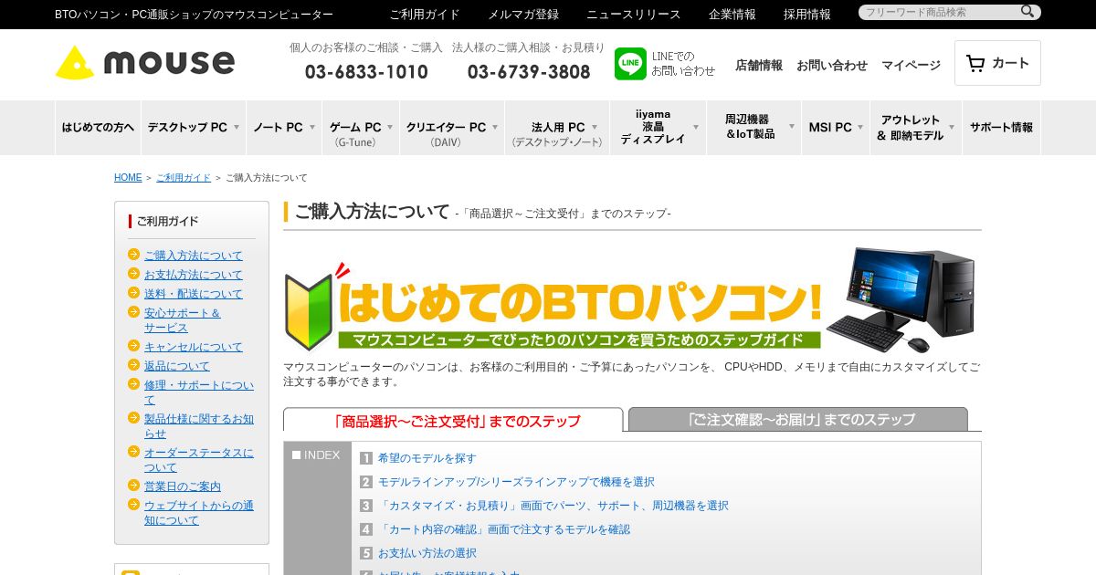The image size is (1096, 575).
Task: Click モデルラインアップ/シリーズラインアップで機種を選択 link
Action: click(x=516, y=482)
